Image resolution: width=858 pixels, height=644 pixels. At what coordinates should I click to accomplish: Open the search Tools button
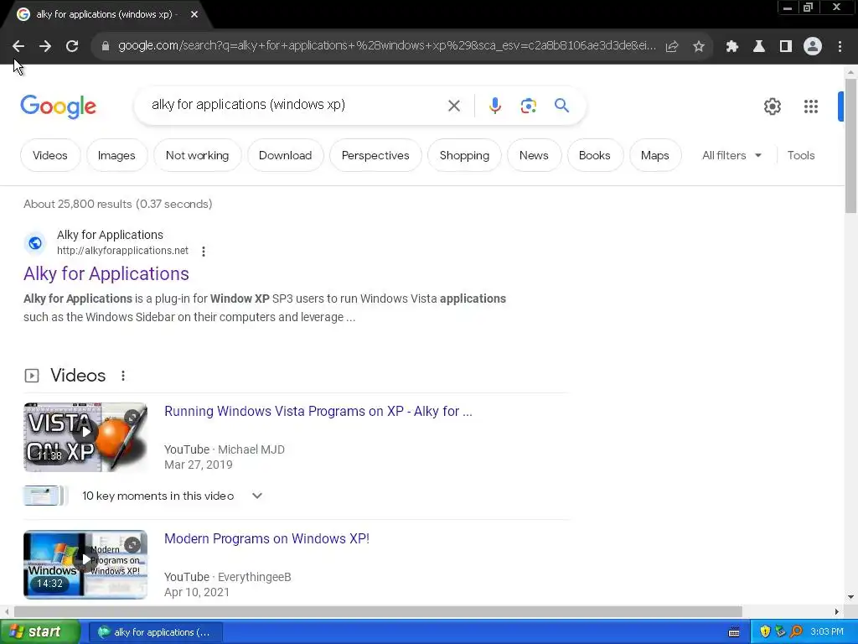(800, 155)
